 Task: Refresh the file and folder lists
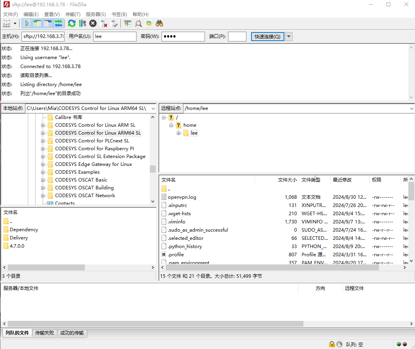pyautogui.click(x=72, y=23)
